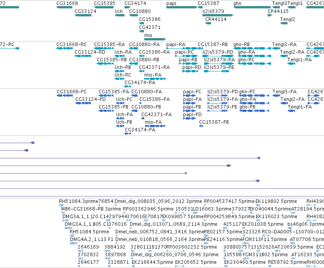Click protein Tengl1-PA
This screenshot has width=324, height=268.
(300, 107)
